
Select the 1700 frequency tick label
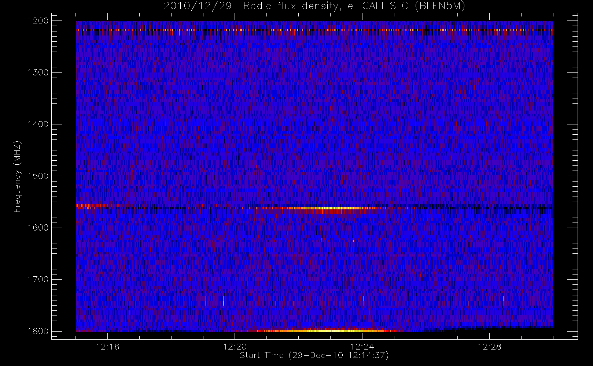tap(38, 280)
